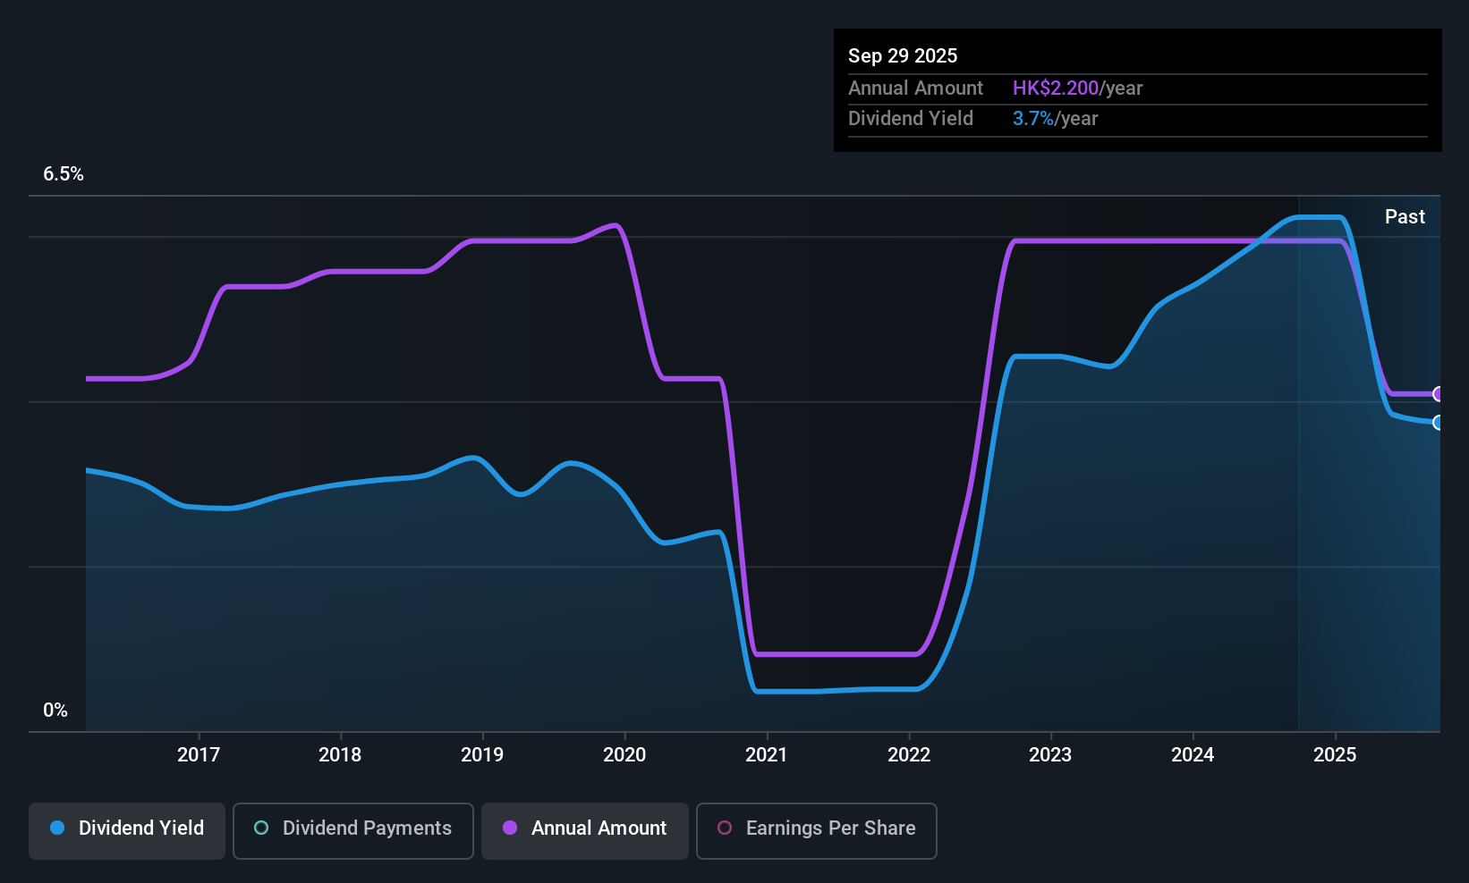Toggle the Annual Amount series
Image resolution: width=1469 pixels, height=883 pixels.
[585, 828]
